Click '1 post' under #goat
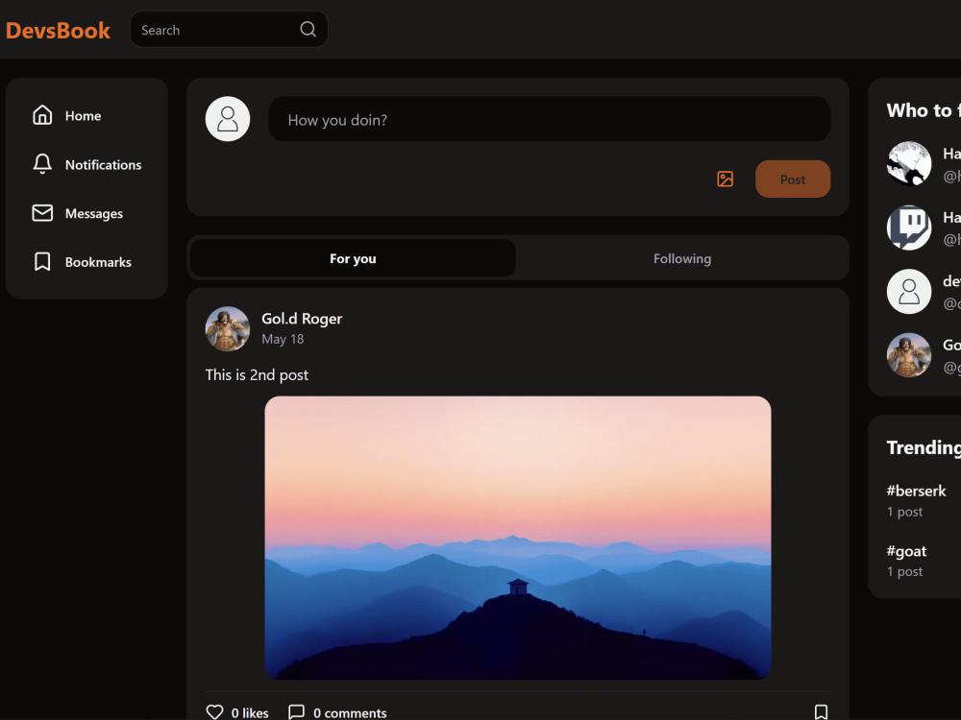Screen dimensions: 961x720 coord(904,572)
